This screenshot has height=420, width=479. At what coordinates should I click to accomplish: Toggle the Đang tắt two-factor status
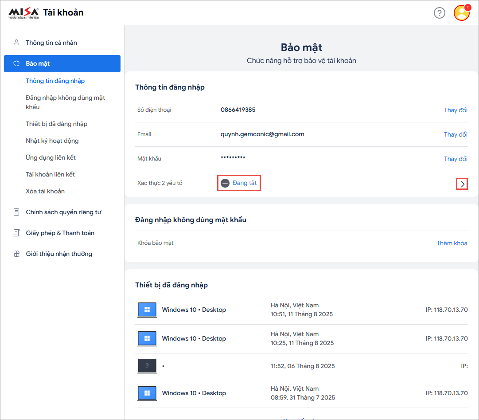pos(239,183)
